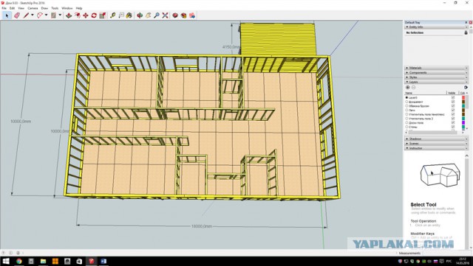
Task: Click the Layers list horizontal scrollbar
Action: pyautogui.click(x=434, y=132)
